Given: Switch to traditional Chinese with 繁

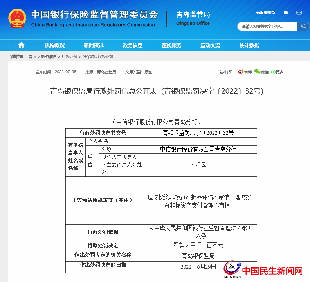Looking at the screenshot, I should coord(286,13).
